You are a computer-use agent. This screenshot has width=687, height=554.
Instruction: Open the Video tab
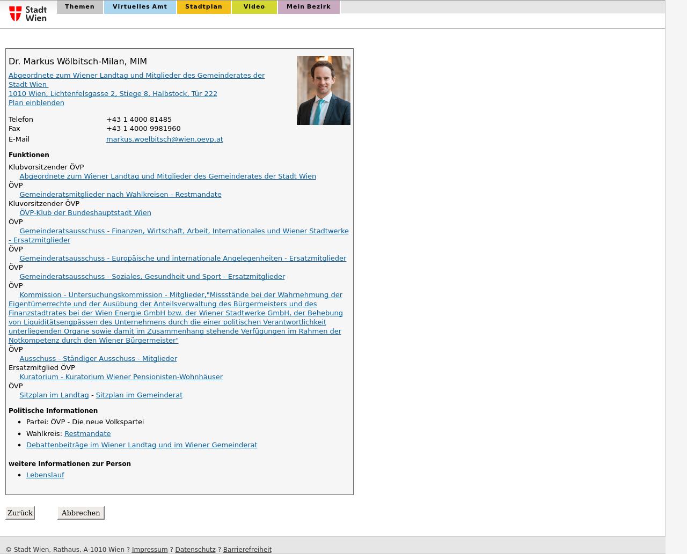pos(254,7)
